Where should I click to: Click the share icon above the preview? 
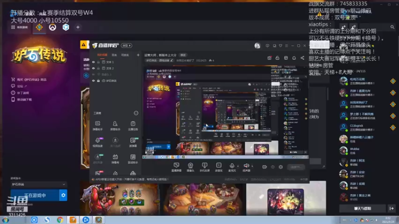[x=302, y=58]
